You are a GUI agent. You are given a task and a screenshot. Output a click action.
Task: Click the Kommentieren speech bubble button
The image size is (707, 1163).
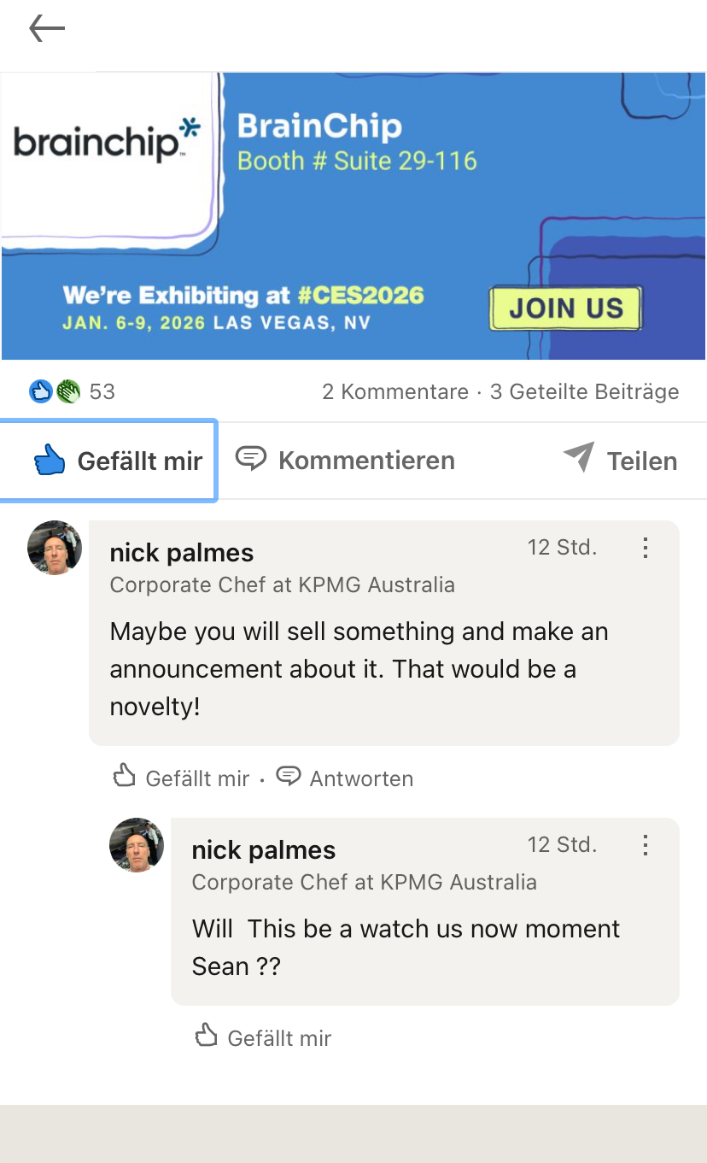coord(345,461)
